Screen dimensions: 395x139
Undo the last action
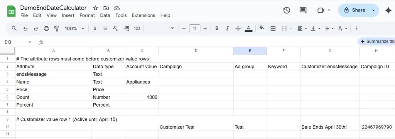pyautogui.click(x=25, y=28)
